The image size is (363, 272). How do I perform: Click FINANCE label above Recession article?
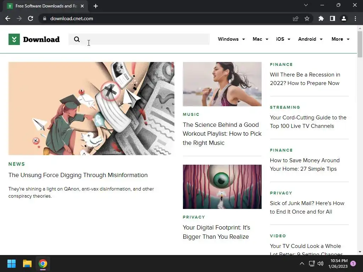pyautogui.click(x=281, y=64)
